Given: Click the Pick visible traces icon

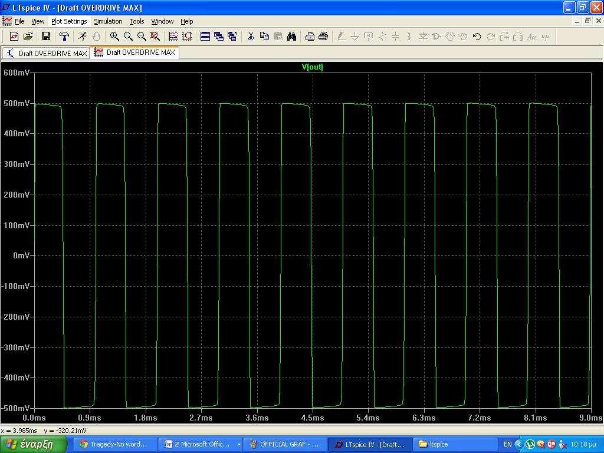Looking at the screenshot, I should click(x=173, y=36).
